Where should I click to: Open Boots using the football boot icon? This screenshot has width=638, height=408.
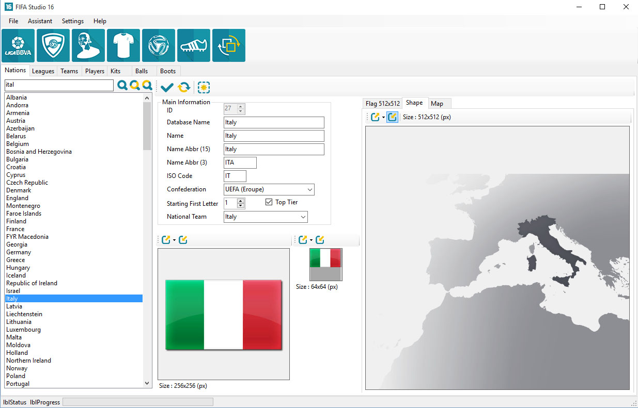point(194,45)
